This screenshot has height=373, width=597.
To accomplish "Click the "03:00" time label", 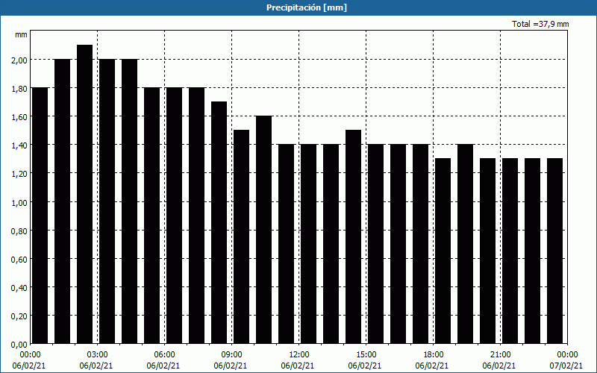I will [98, 355].
